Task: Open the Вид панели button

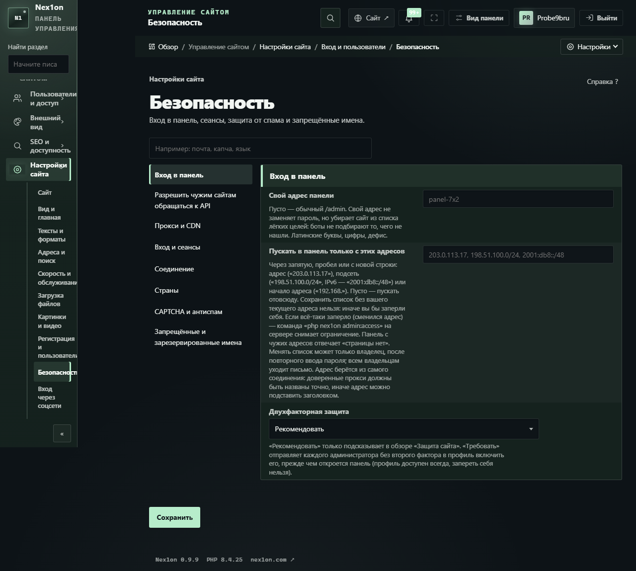Action: [x=479, y=18]
